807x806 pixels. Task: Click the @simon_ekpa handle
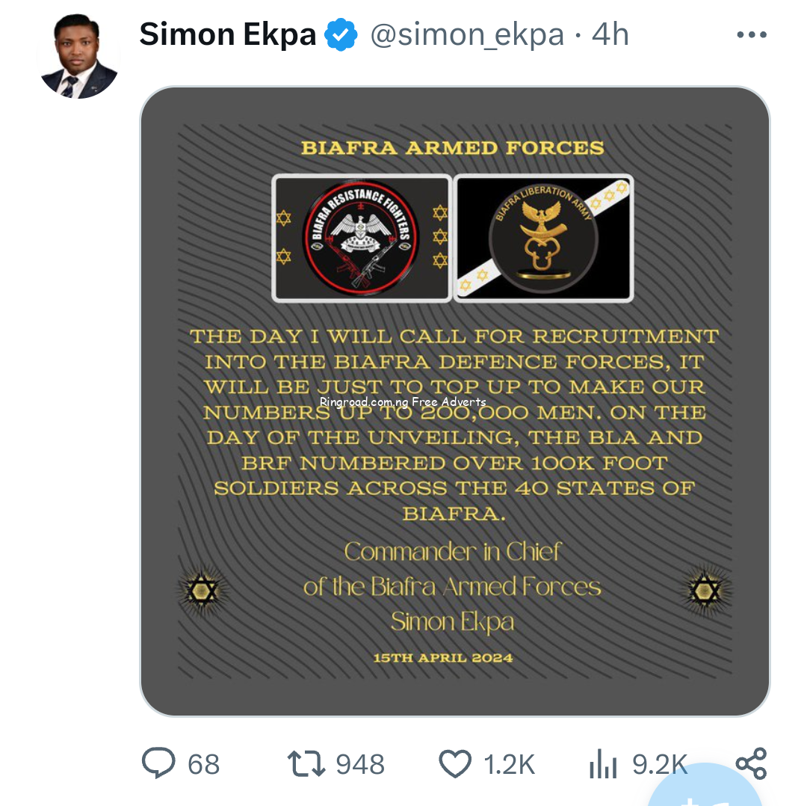click(x=467, y=35)
